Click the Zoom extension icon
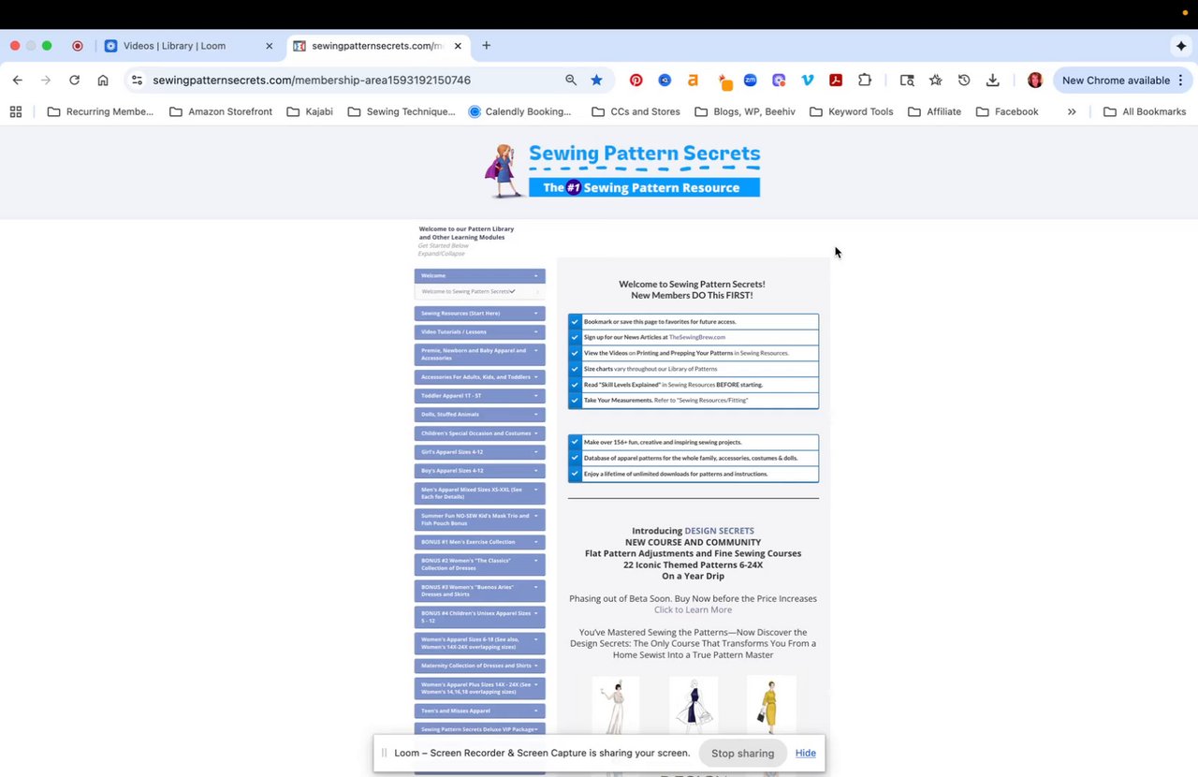Image resolution: width=1198 pixels, height=777 pixels. (750, 81)
